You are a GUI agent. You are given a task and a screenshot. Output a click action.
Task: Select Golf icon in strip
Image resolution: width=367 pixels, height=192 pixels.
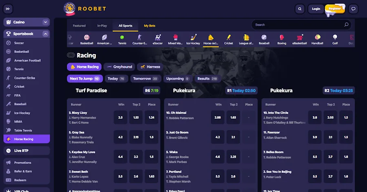(335, 39)
